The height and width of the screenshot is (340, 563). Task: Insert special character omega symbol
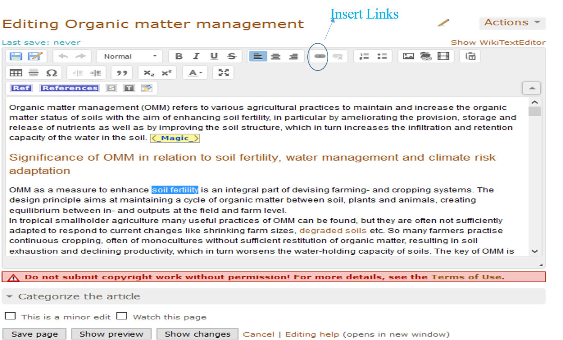[x=51, y=73]
